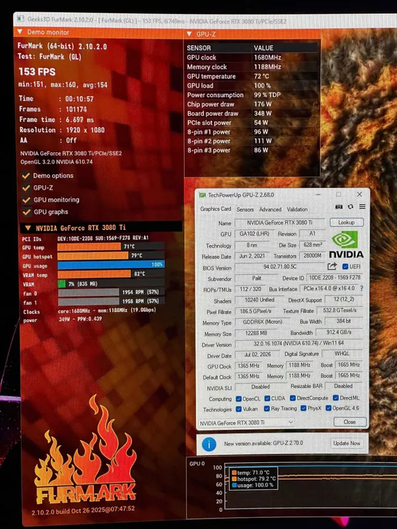Click the Driver Version field
Viewport: 397px width, 529px height.
298,343
